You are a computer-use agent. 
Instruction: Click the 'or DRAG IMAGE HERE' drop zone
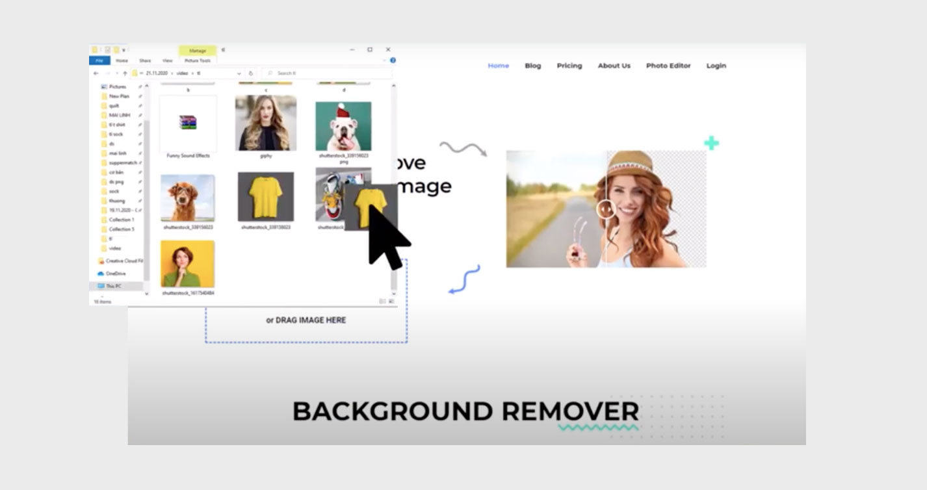pos(306,320)
